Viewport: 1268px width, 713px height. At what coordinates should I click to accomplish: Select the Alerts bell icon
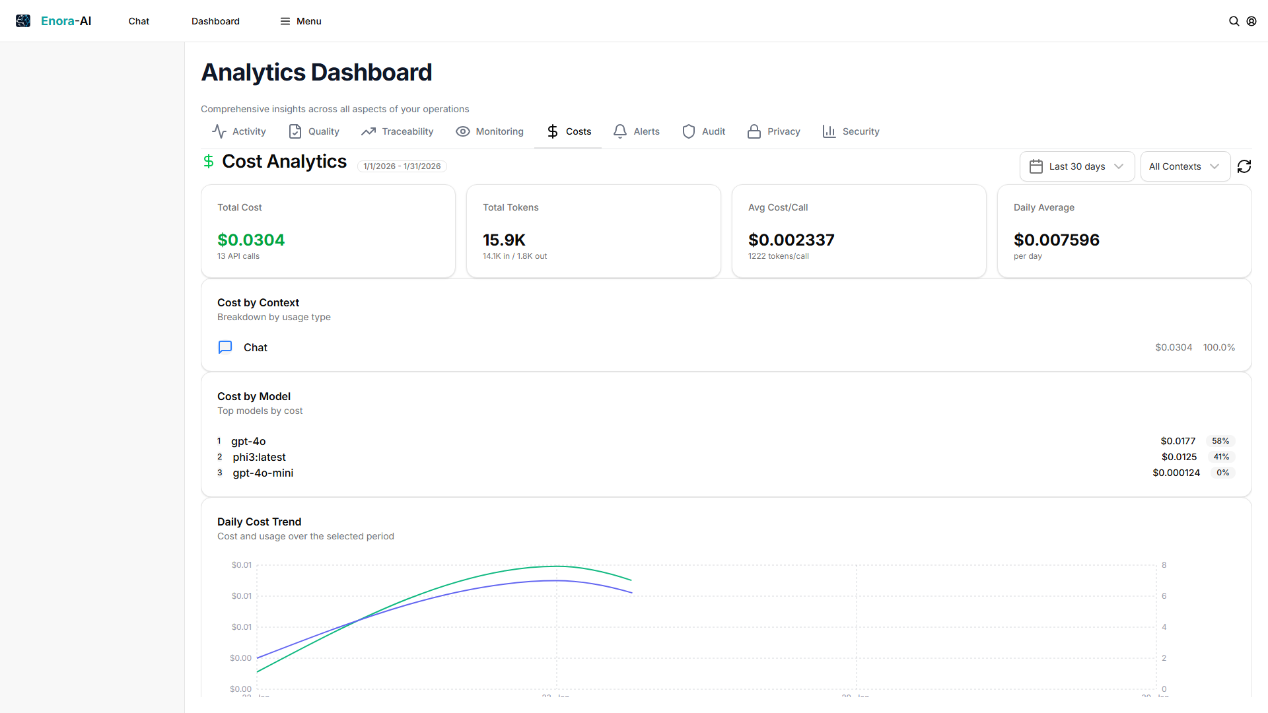pyautogui.click(x=619, y=131)
